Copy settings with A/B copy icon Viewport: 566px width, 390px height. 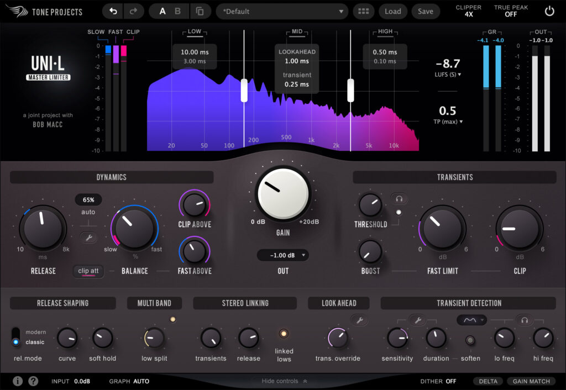(x=200, y=12)
